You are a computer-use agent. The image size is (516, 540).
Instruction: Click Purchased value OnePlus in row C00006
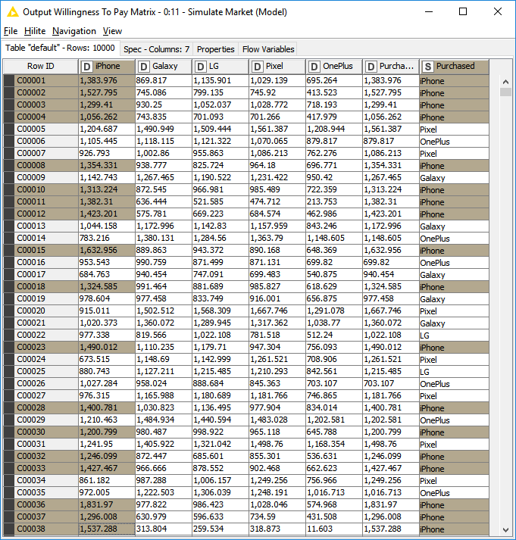coord(455,141)
